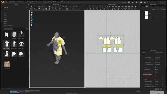The height and width of the screenshot is (94, 167).
Task: Select the orange scarf image thumbnail in the library
Action: coord(7,64)
